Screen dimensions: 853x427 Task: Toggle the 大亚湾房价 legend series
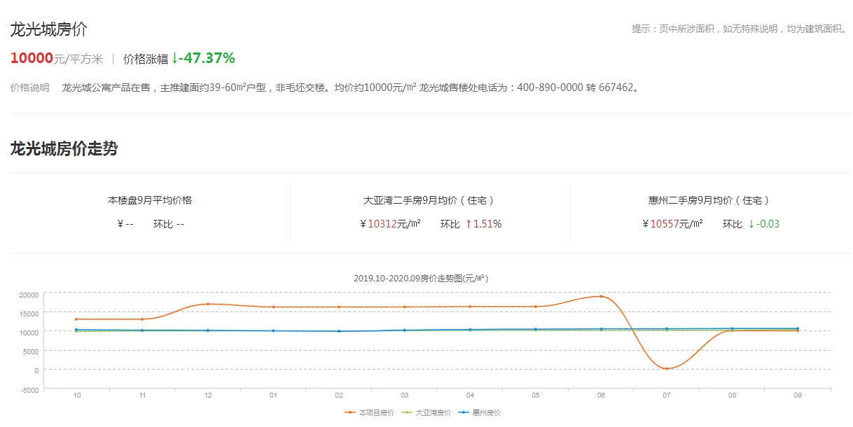426,413
